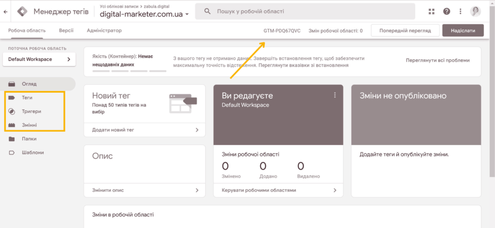This screenshot has width=495, height=228.
Task: Expand the digital-marketer.com.ua container dropdown
Action: (x=187, y=14)
